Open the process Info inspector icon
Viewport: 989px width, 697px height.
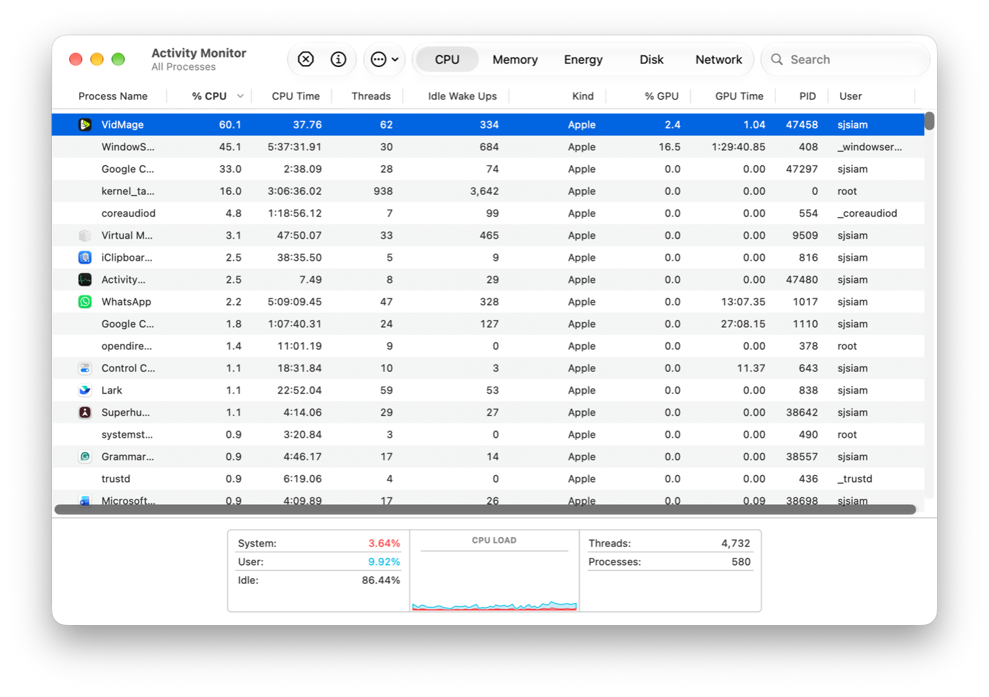[x=338, y=59]
